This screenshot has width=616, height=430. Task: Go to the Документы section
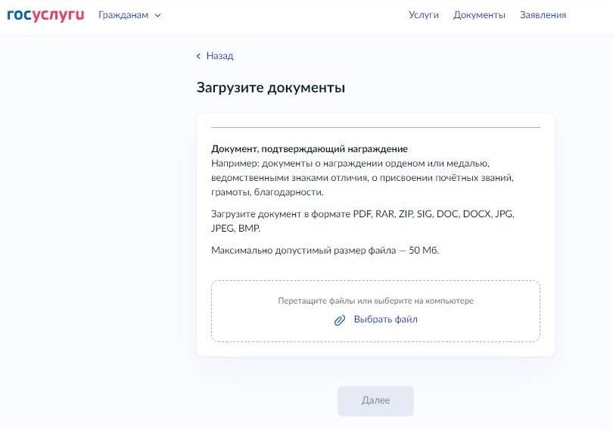coord(479,15)
